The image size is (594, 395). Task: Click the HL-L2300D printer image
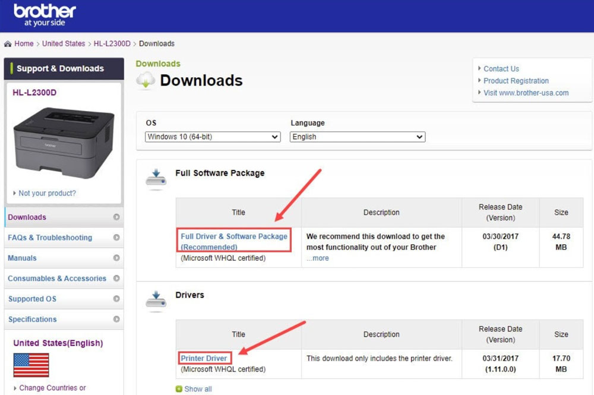64,143
